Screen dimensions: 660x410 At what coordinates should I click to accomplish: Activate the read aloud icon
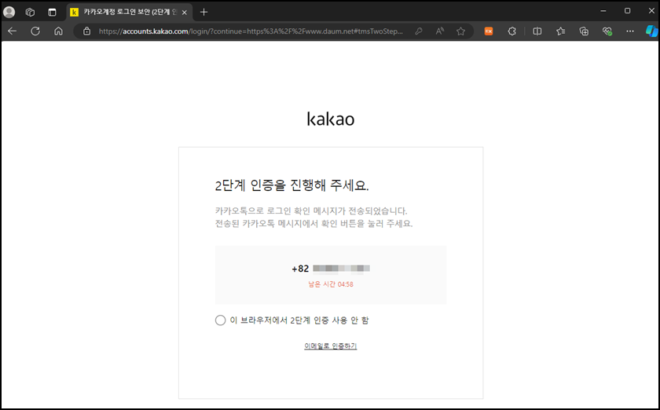coord(440,31)
